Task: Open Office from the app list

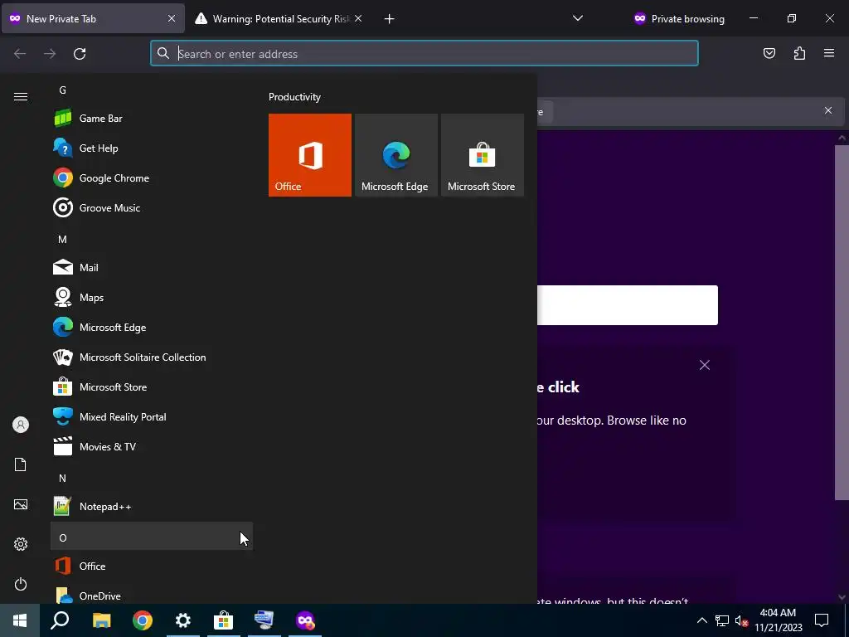Action: click(x=152, y=566)
